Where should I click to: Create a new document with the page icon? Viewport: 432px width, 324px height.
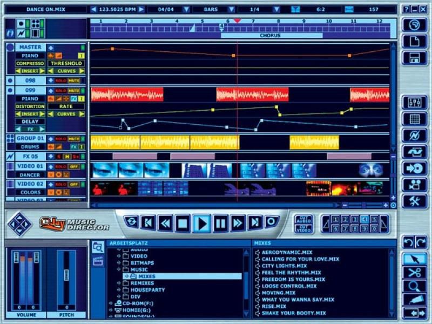pos(414,42)
